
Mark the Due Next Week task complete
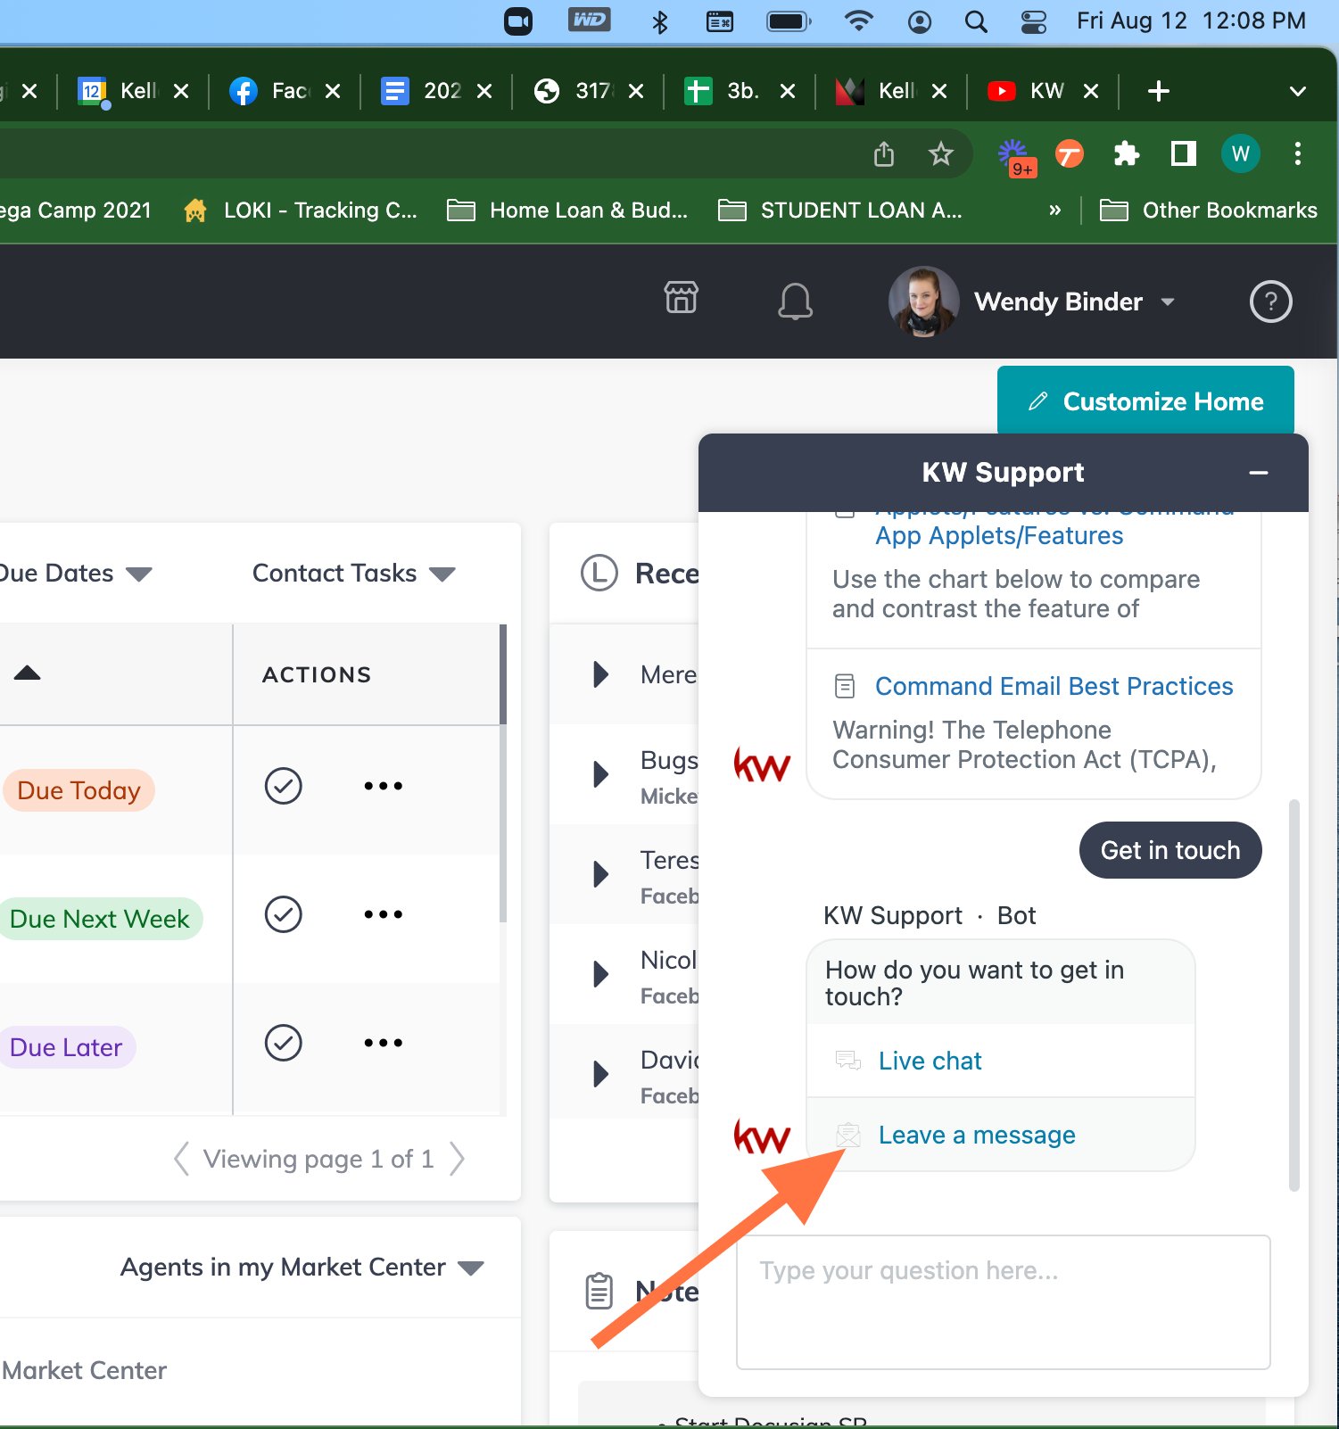(x=283, y=914)
